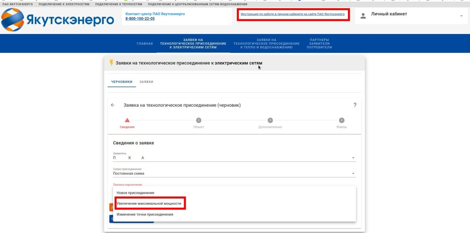The image size is (470, 233).
Task: Open help via the question mark icon
Action: [x=355, y=105]
